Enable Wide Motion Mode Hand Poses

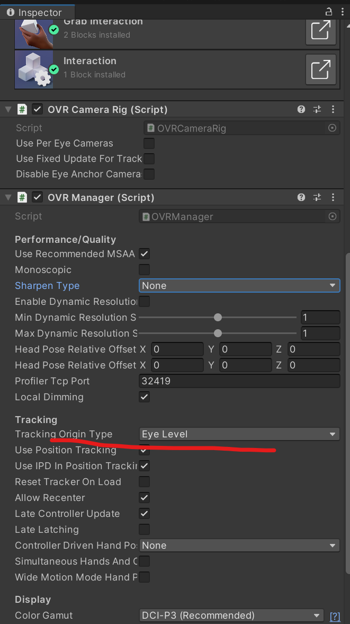144,577
